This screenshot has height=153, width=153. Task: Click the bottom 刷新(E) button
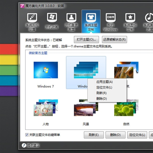coord(94,135)
